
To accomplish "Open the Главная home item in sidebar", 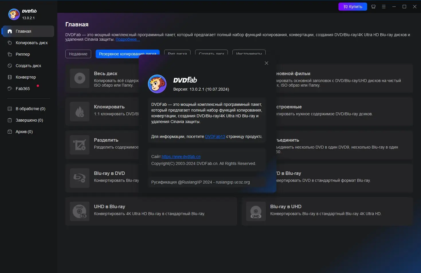I will (x=28, y=31).
